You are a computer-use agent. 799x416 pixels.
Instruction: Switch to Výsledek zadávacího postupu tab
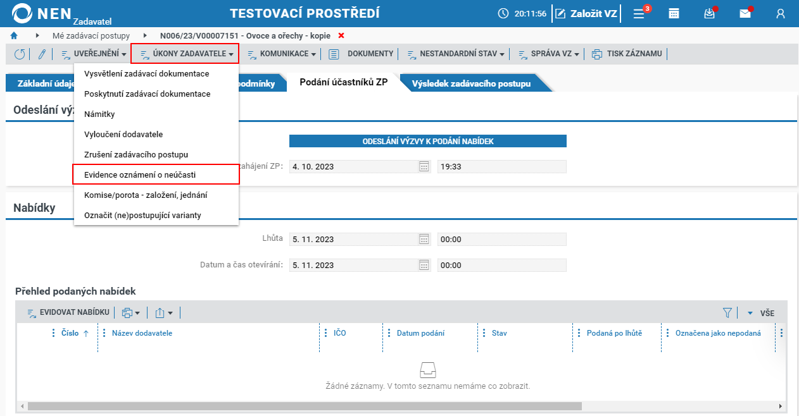(x=471, y=83)
